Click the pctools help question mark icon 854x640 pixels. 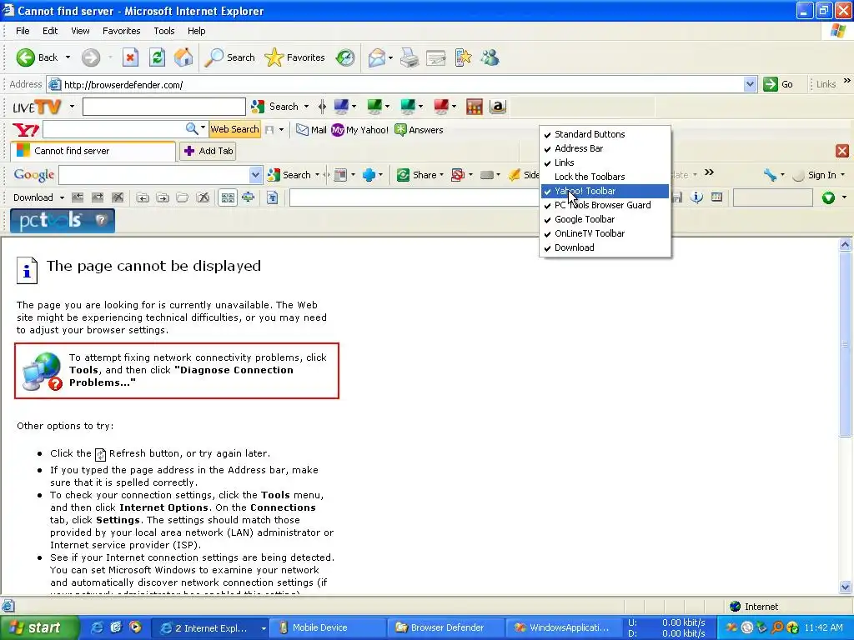(x=101, y=220)
